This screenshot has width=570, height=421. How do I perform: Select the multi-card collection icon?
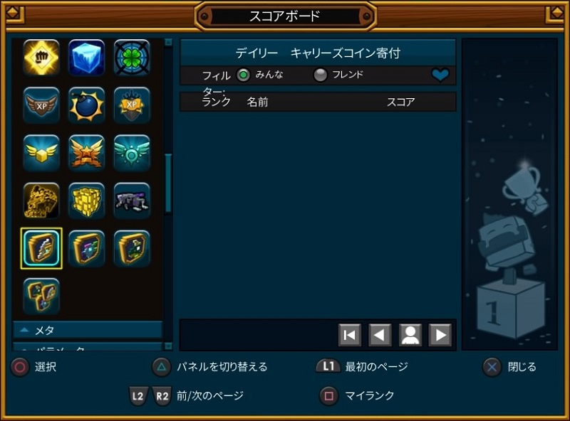pos(41,296)
